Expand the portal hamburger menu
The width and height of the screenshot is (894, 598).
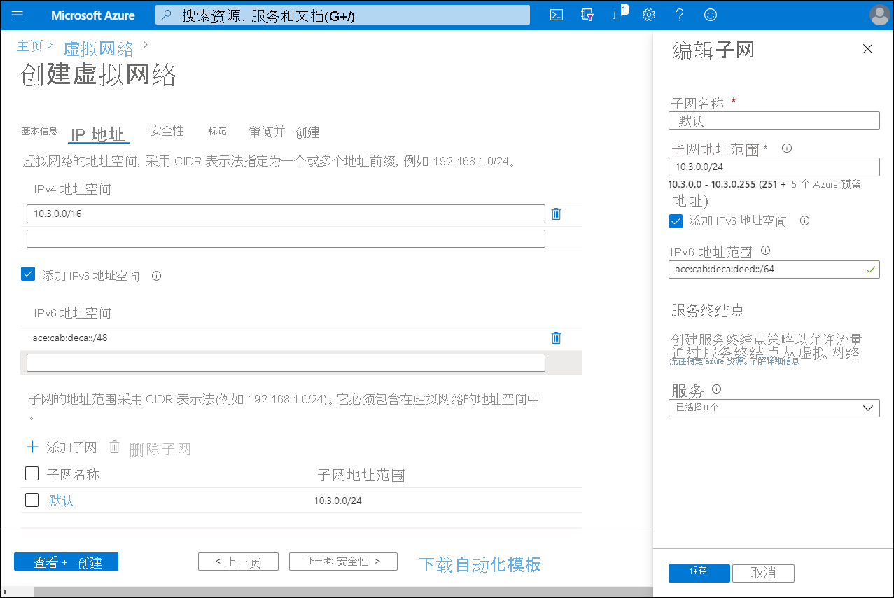tap(17, 15)
